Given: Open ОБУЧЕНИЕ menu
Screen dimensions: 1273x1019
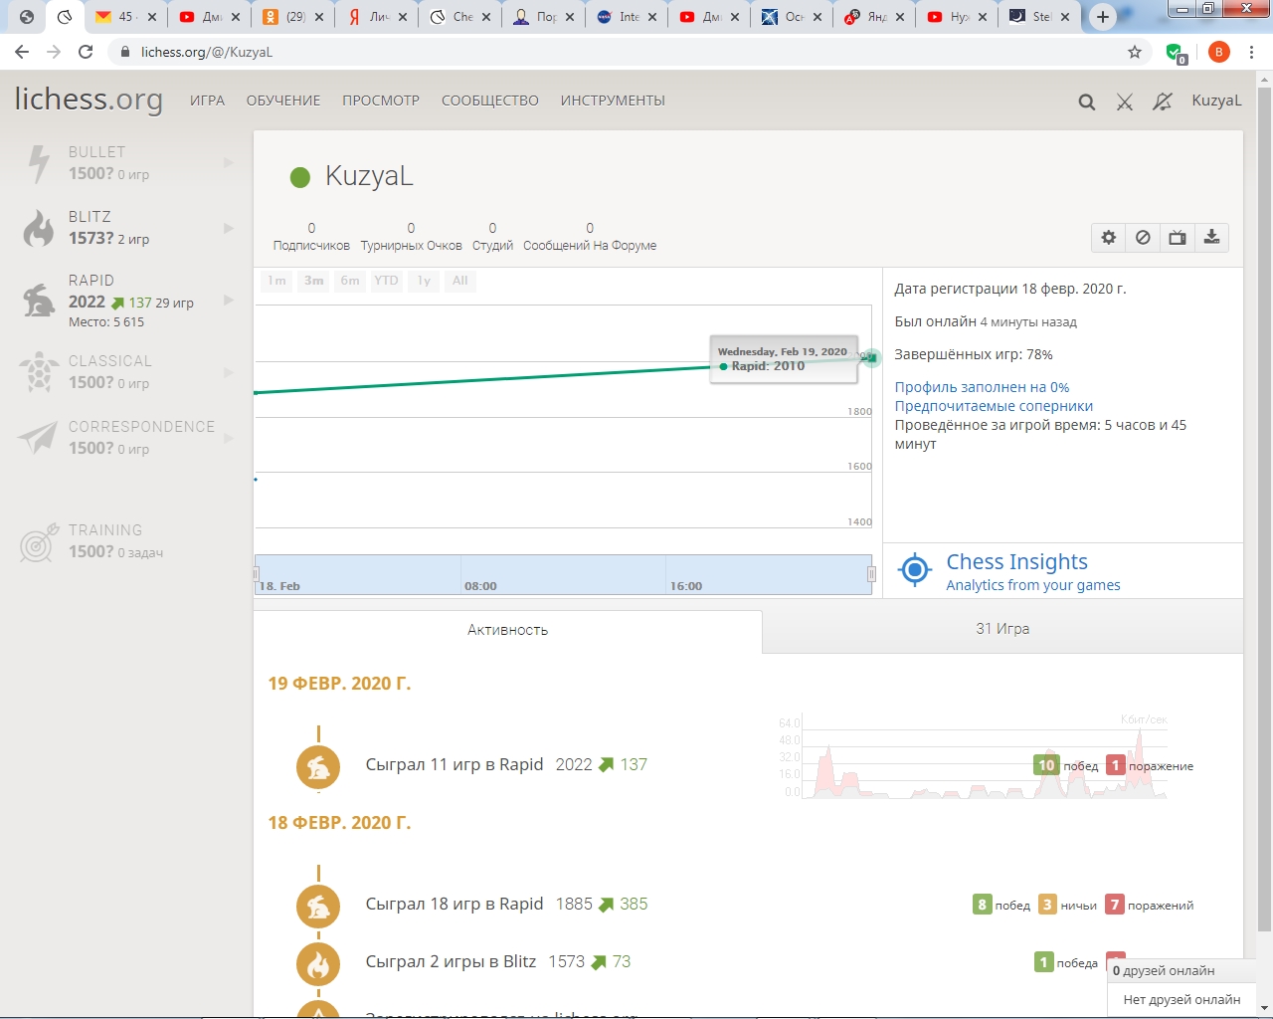Looking at the screenshot, I should [283, 101].
